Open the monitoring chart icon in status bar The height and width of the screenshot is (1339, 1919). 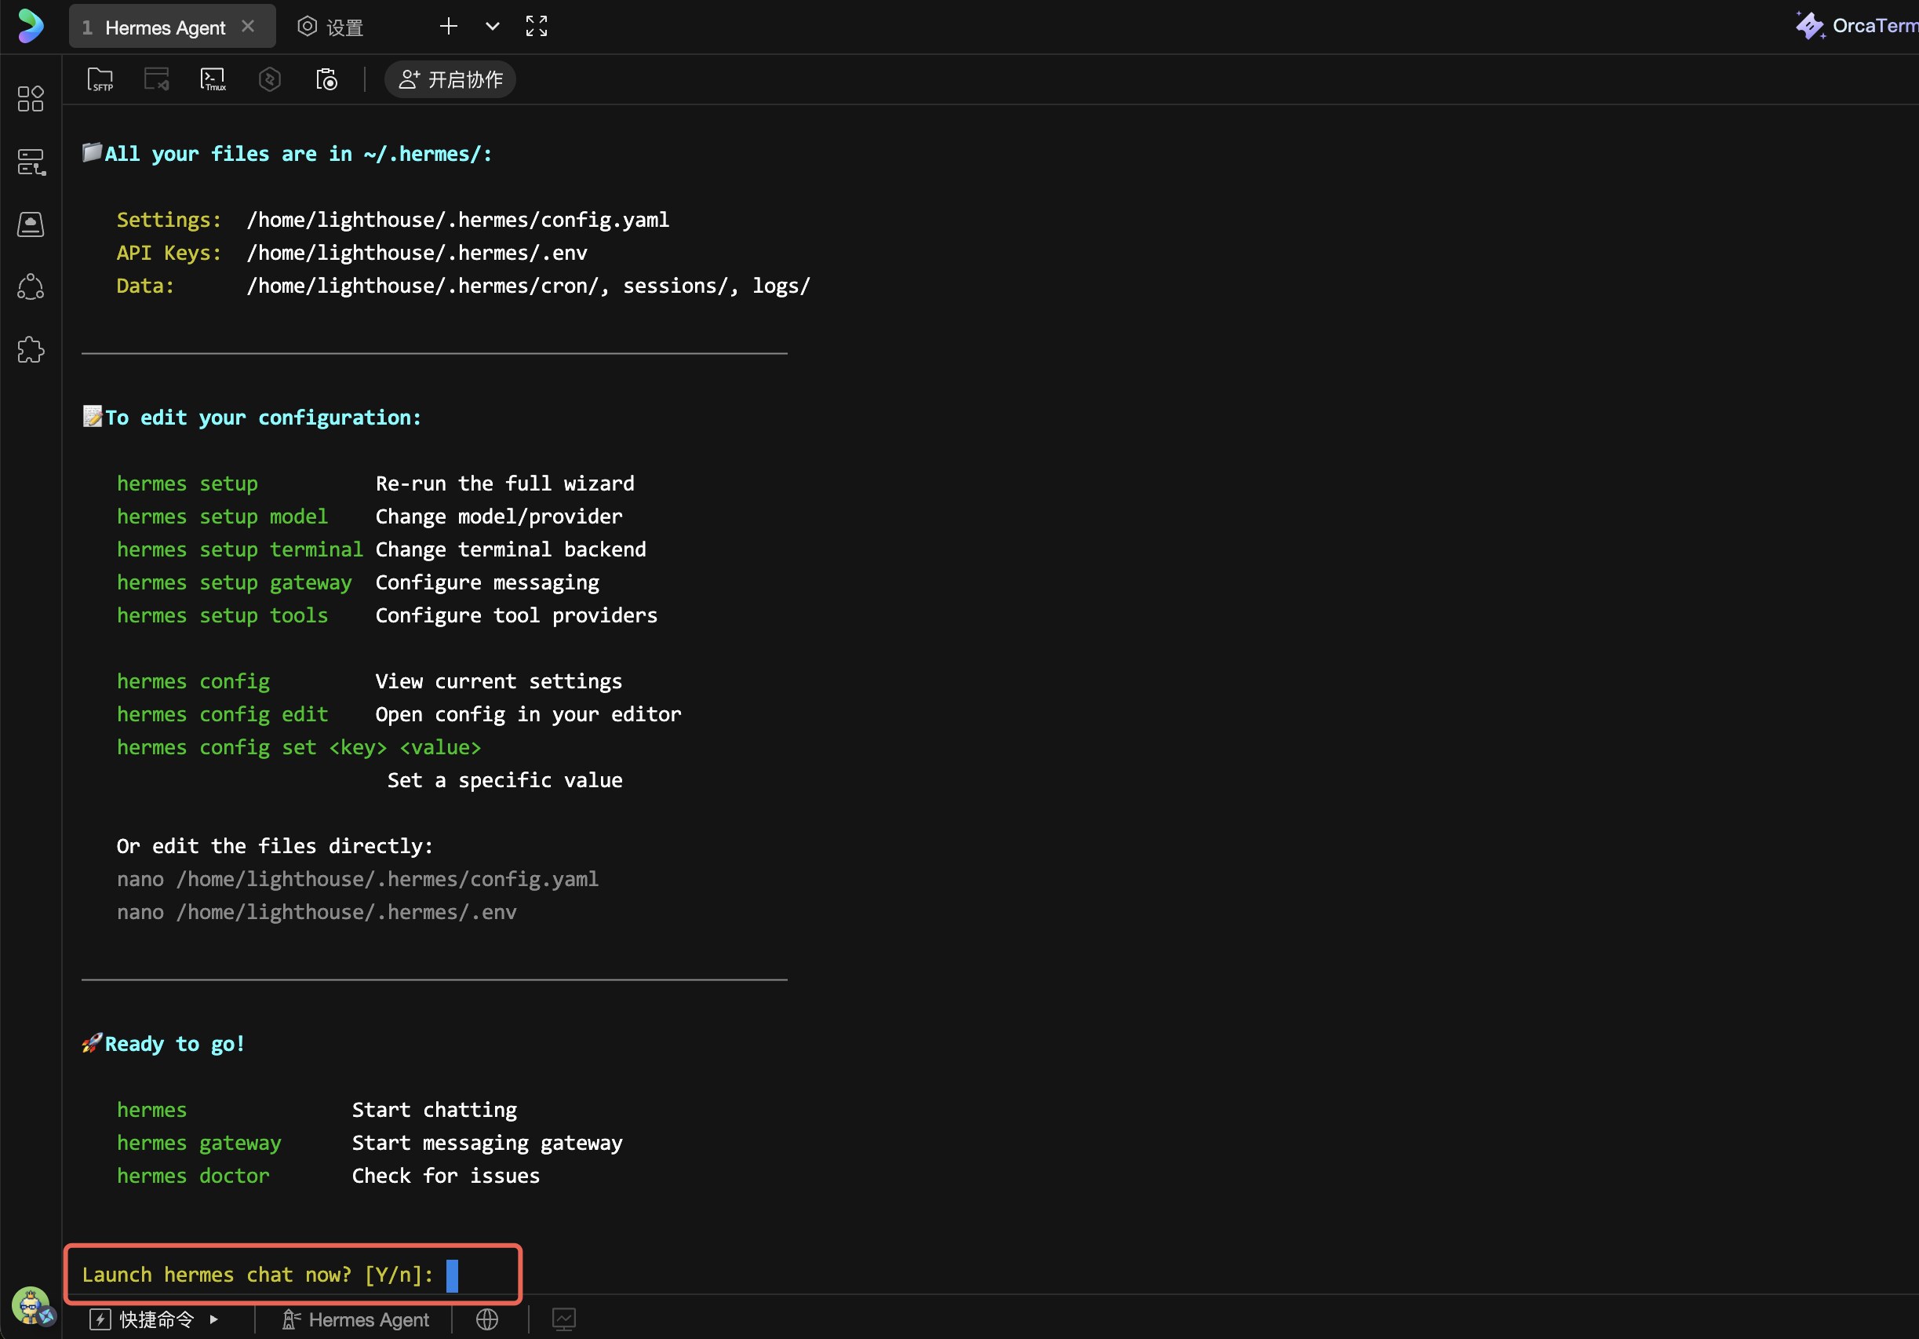click(x=564, y=1319)
